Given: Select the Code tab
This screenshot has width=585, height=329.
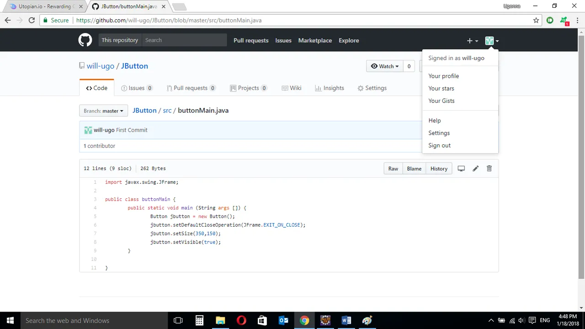Looking at the screenshot, I should pos(96,88).
